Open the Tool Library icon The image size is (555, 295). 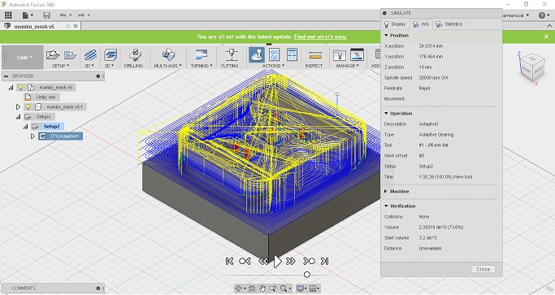tap(339, 55)
